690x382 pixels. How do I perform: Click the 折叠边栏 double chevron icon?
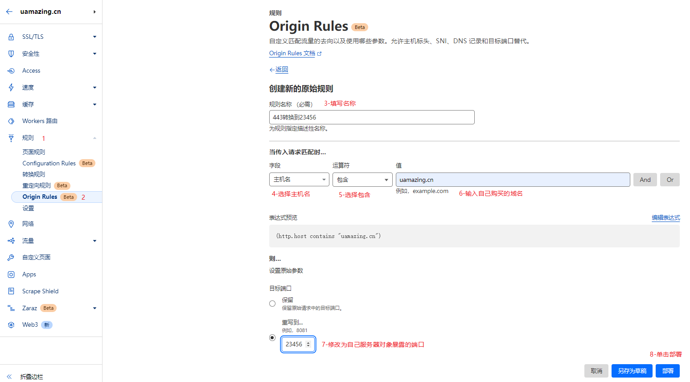click(9, 377)
